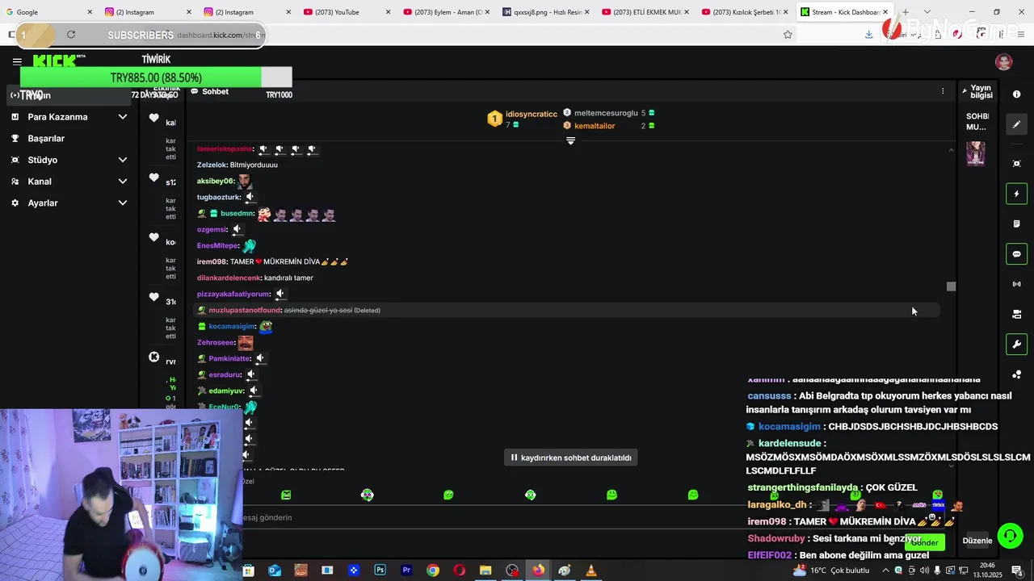Viewport: 1034px width, 581px height.
Task: Click the browser downloads icon
Action: click(x=868, y=35)
